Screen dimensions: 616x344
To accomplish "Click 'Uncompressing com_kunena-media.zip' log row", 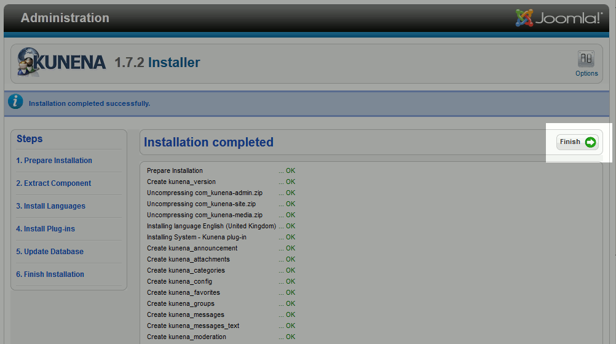I will point(221,215).
